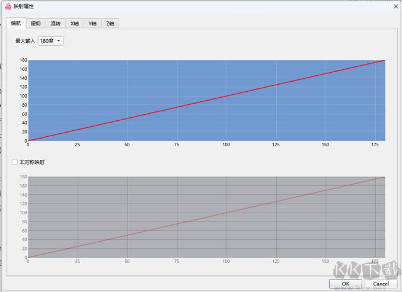Click red curve at input 50 in blue graph
Viewport: 402px width, 292px height.
pos(127,118)
